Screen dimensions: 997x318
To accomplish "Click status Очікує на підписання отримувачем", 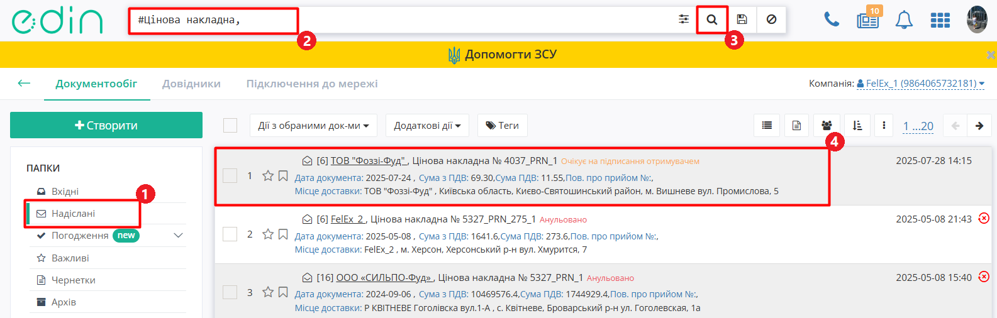I will click(630, 162).
